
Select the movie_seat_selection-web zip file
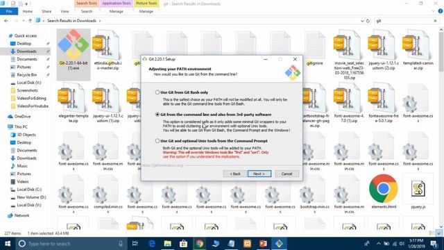coord(349,56)
